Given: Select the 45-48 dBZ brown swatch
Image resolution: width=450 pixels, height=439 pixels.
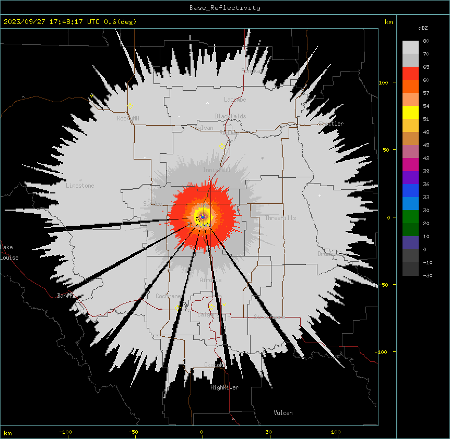Looking at the screenshot, I should pos(410,138).
